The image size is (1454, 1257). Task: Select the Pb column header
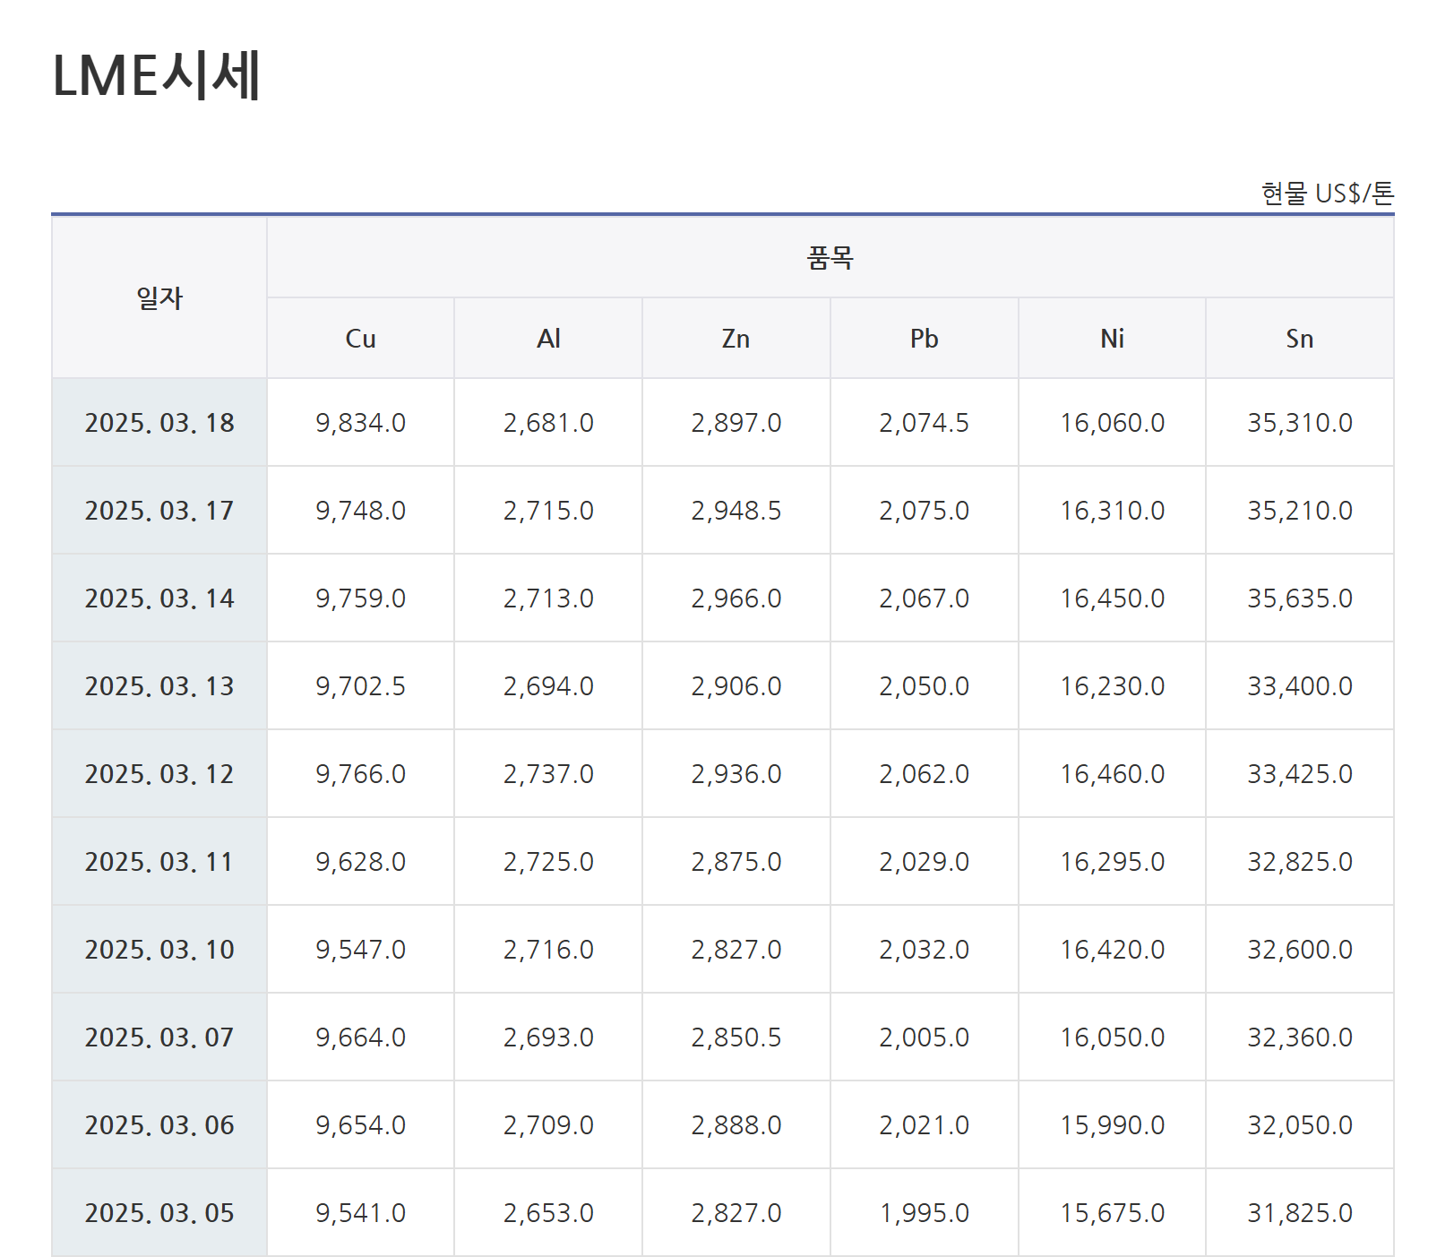point(924,339)
